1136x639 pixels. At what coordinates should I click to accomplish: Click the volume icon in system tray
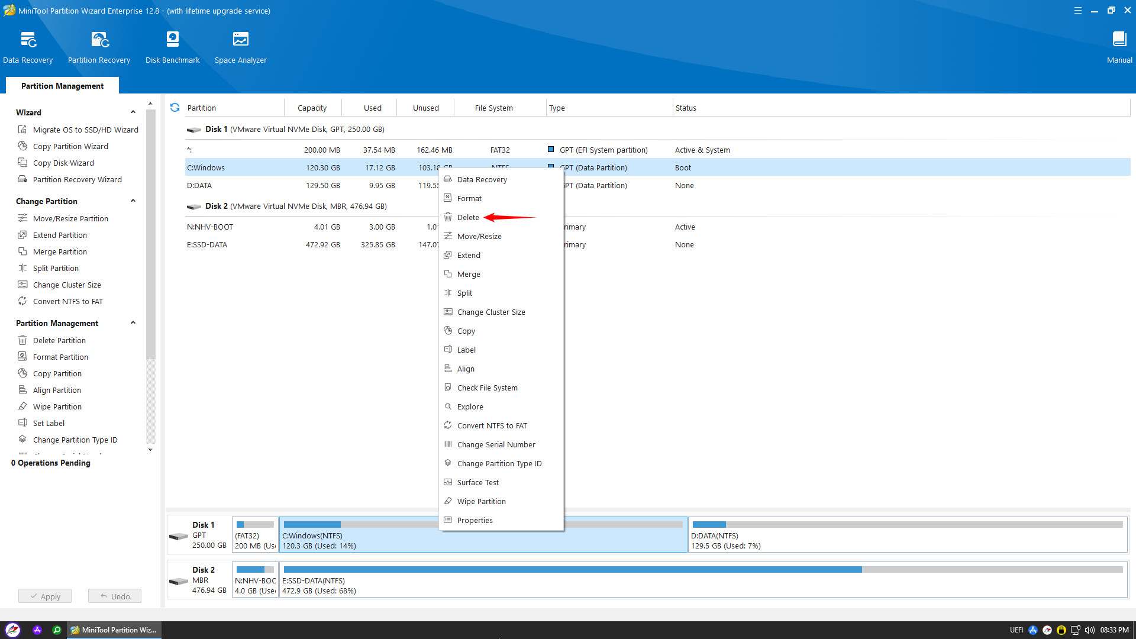coord(1089,630)
